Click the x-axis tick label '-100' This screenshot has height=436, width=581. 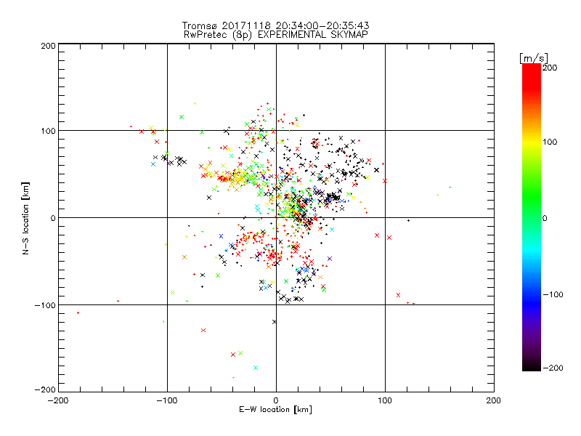pos(167,400)
